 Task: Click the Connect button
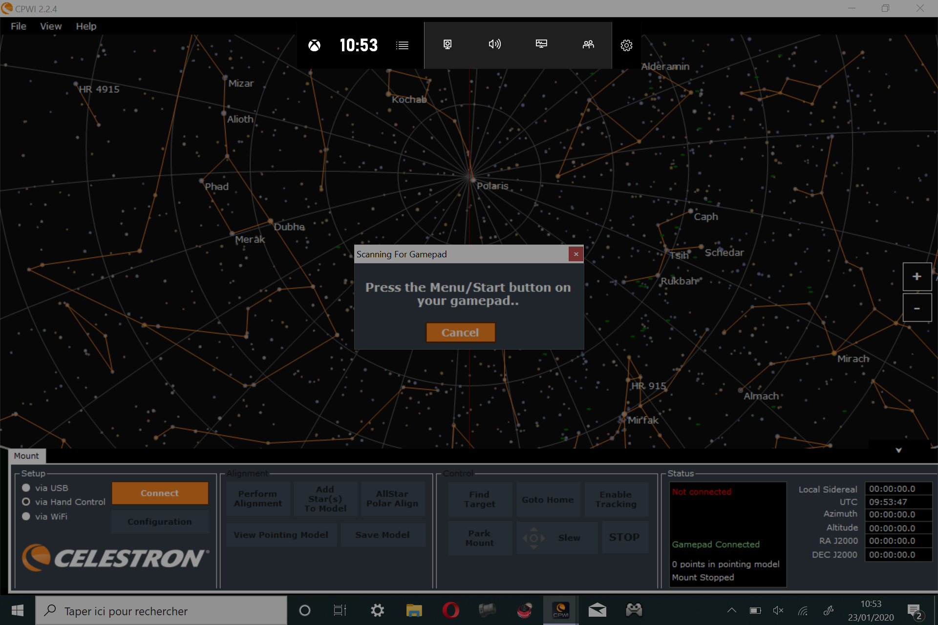(160, 493)
